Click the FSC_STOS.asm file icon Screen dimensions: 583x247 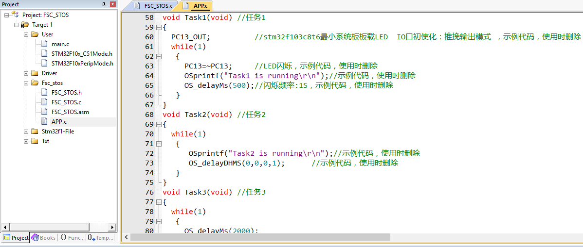(44, 112)
